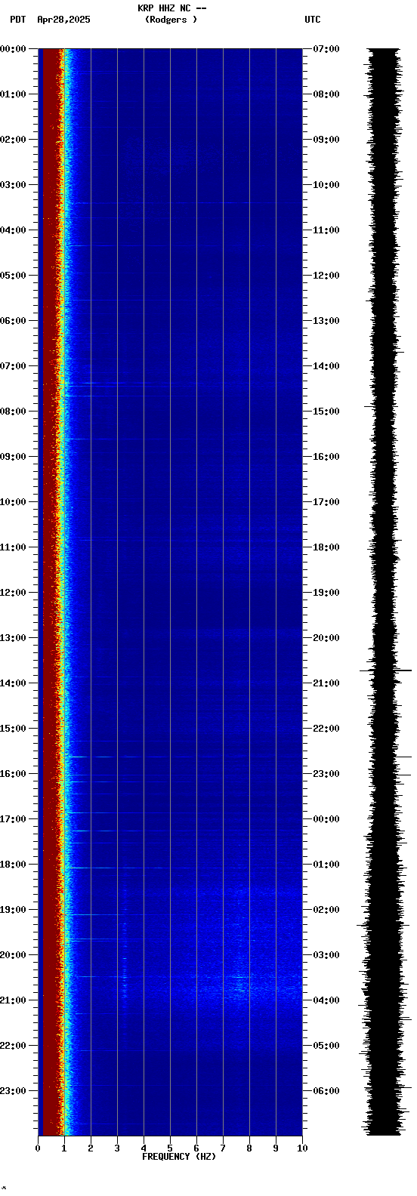417x1196 pixels.
Task: Click the PDT 00:00 time tick label
Action: click(x=13, y=49)
